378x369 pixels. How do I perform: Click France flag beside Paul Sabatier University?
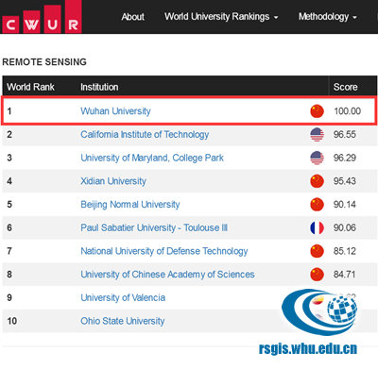(317, 227)
